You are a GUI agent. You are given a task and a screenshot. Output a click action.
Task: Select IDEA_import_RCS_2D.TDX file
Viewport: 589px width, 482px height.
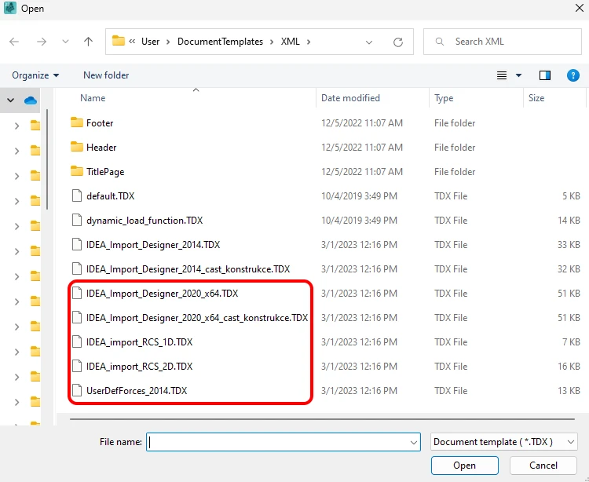tap(139, 367)
